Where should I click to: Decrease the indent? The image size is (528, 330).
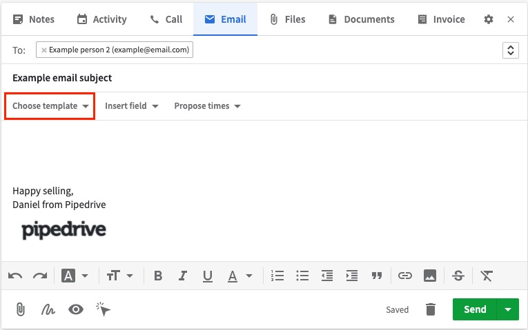(327, 276)
